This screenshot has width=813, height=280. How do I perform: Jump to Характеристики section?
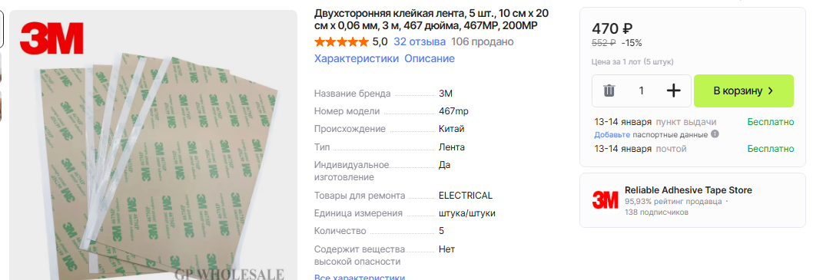pos(357,58)
